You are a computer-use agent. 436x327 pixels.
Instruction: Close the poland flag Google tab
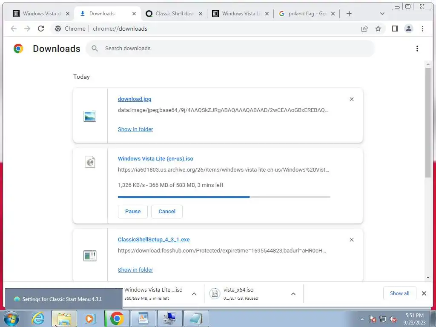[x=333, y=14]
